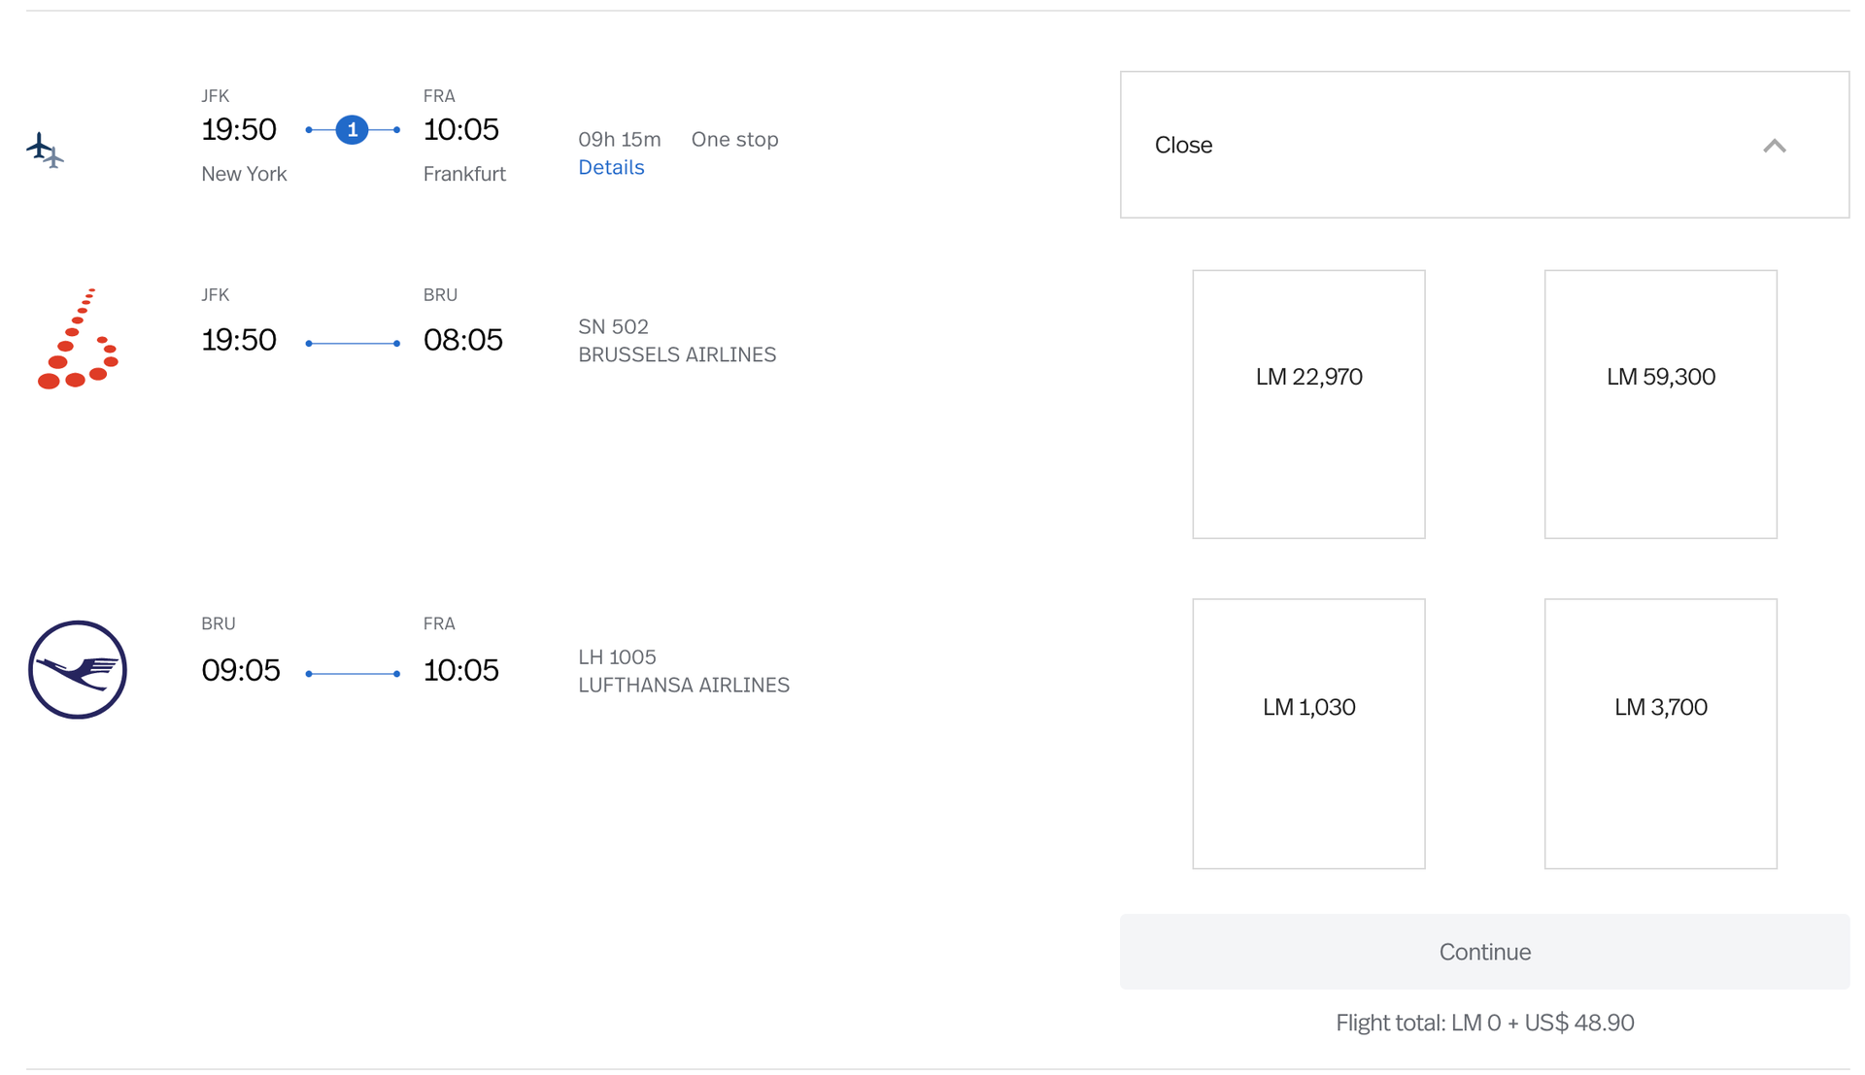The image size is (1865, 1075).
Task: Click the flight path line for SN 502
Action: pyautogui.click(x=352, y=341)
